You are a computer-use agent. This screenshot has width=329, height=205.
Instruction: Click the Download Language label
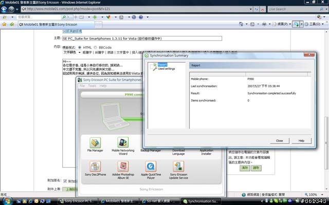(178, 152)
